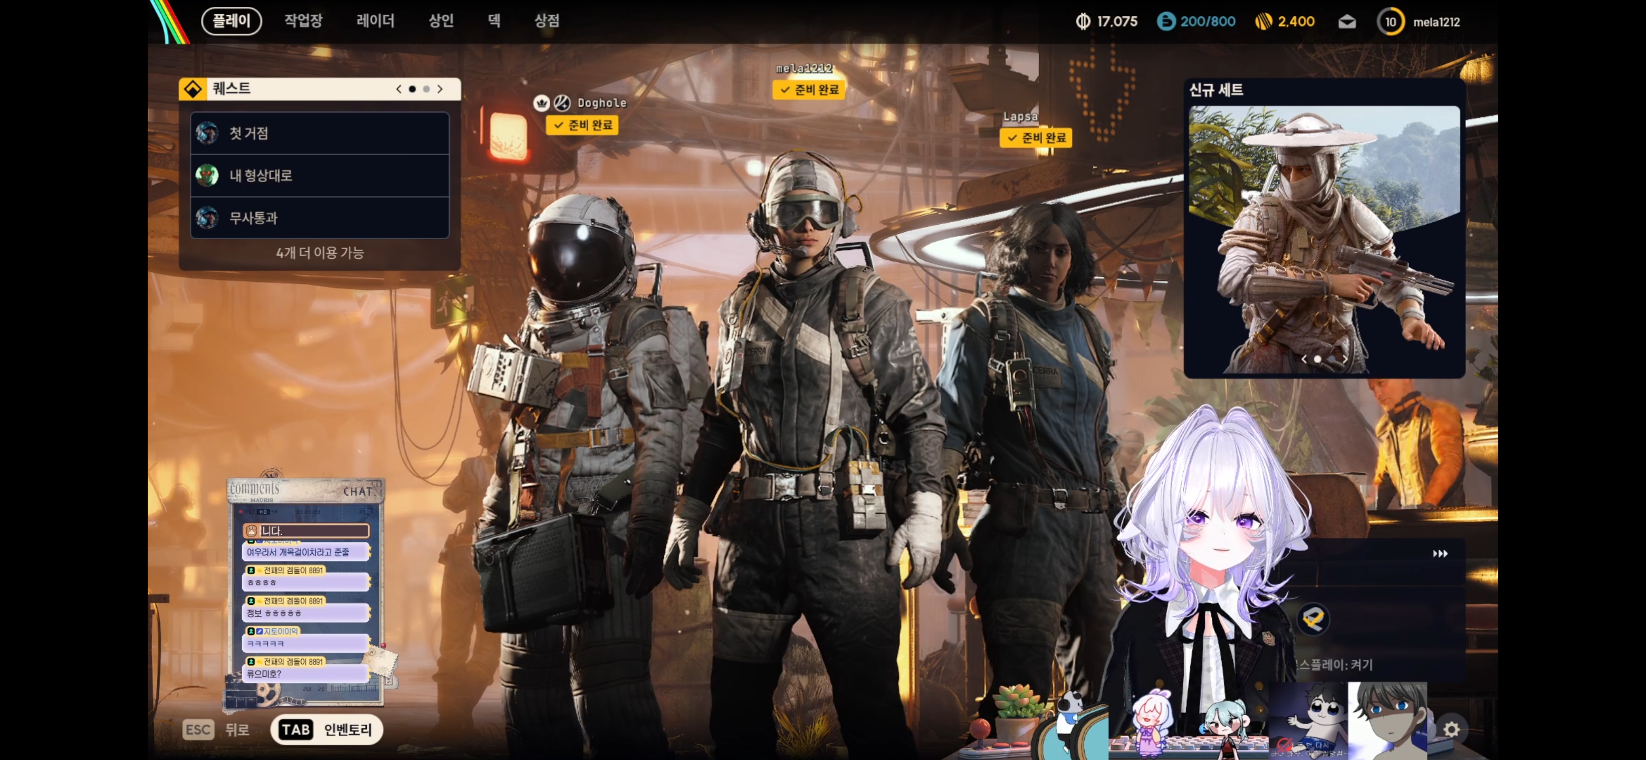Show the next 신규 세트 item
This screenshot has height=760, width=1646.
[1345, 359]
